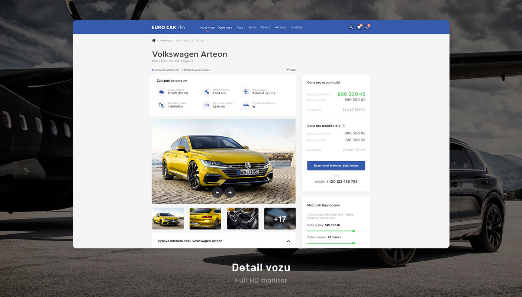Click Přidat do oblíbených link
The height and width of the screenshot is (297, 522).
165,70
